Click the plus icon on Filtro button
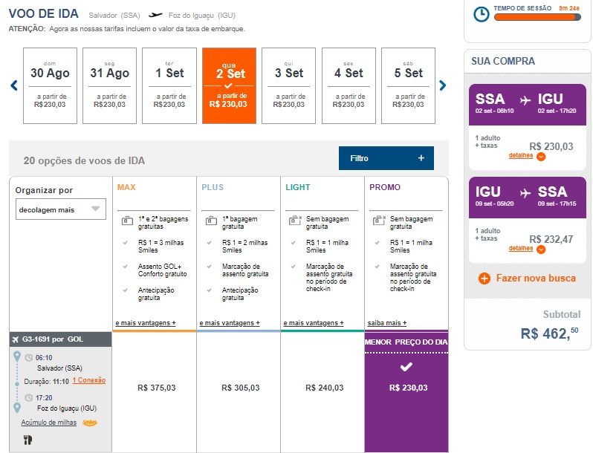 point(421,158)
